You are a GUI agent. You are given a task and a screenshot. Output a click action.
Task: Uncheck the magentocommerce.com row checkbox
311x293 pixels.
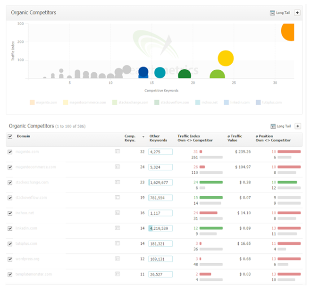[10, 167]
